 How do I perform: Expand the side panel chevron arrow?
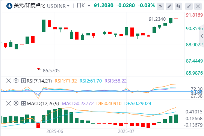[x=202, y=36]
